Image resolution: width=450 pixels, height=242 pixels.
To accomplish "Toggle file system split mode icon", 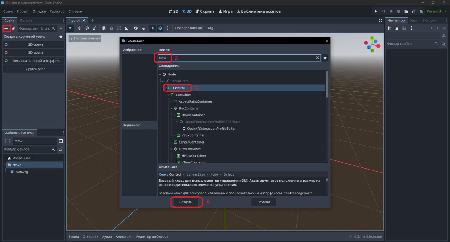I will click(61, 141).
